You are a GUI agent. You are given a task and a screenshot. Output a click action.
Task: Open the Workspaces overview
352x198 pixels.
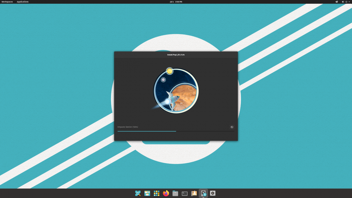click(7, 2)
